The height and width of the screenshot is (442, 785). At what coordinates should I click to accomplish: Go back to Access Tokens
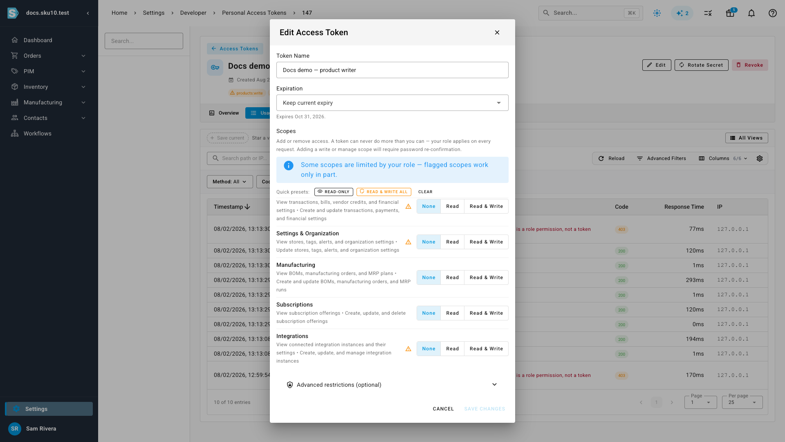pos(235,49)
